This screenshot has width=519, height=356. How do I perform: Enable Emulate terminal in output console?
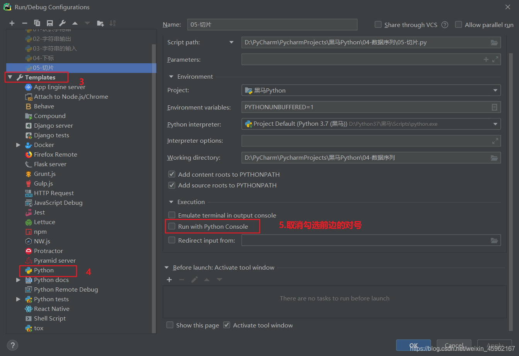(172, 215)
